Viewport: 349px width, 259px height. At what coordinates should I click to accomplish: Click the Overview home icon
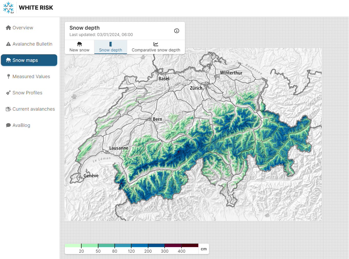[8, 28]
